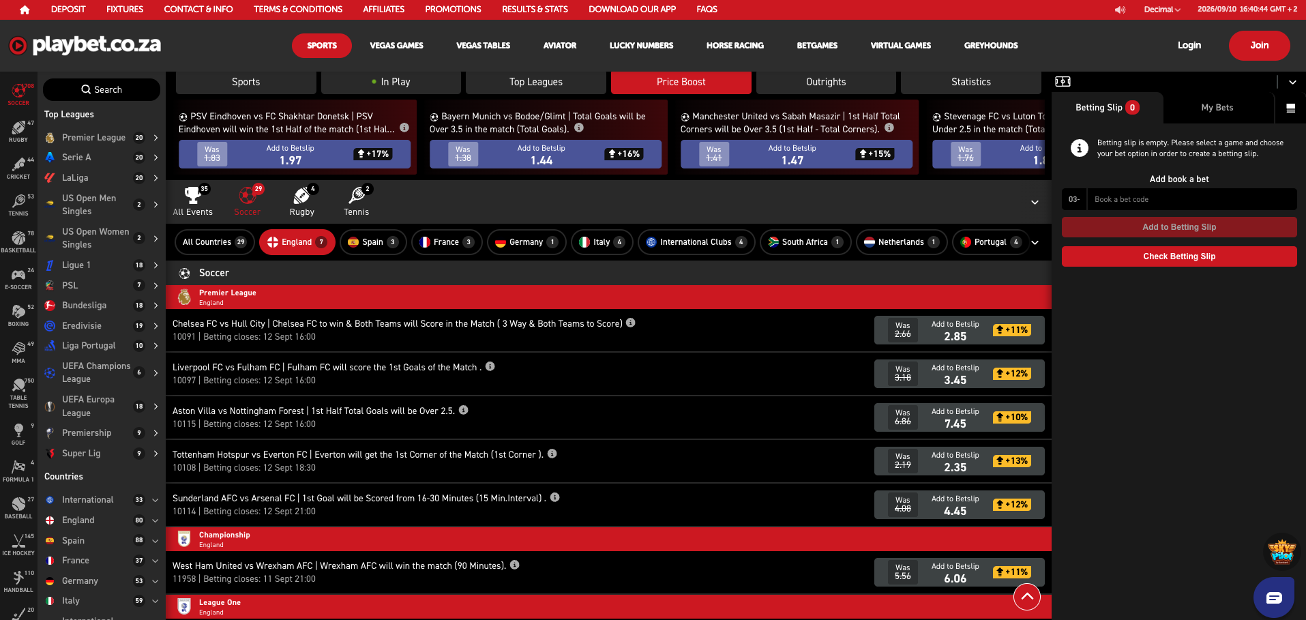Viewport: 1306px width, 620px height.
Task: Open the live chat bubble
Action: [x=1273, y=597]
